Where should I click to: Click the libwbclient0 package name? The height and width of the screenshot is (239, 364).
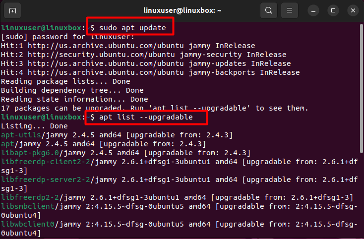click(x=28, y=224)
